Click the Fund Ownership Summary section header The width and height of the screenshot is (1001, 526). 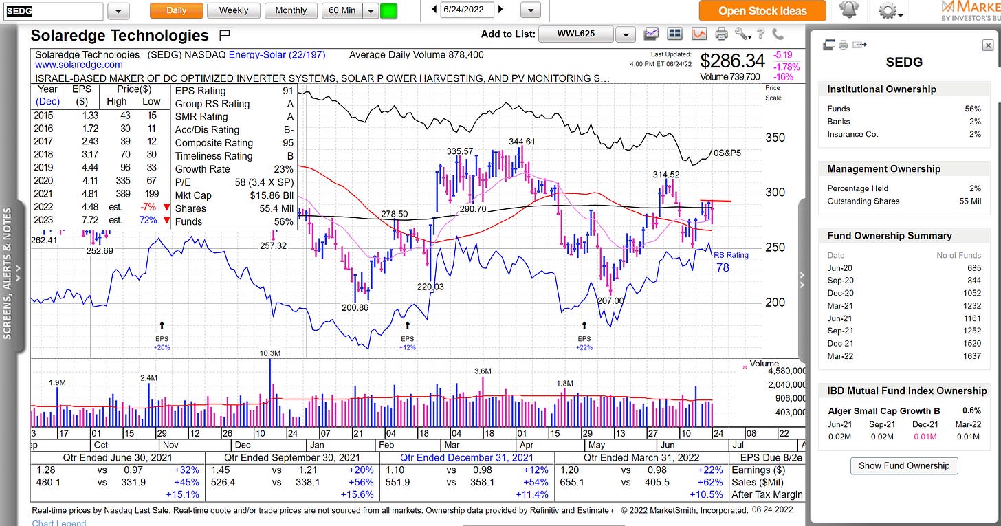(904, 236)
